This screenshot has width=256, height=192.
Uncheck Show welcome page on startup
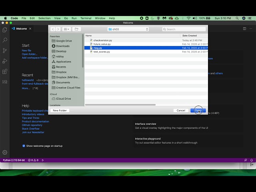[24, 146]
